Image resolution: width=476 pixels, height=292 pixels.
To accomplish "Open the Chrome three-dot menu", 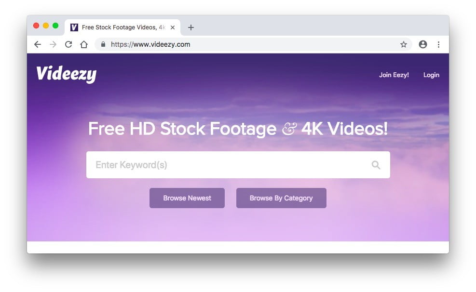I will (439, 45).
